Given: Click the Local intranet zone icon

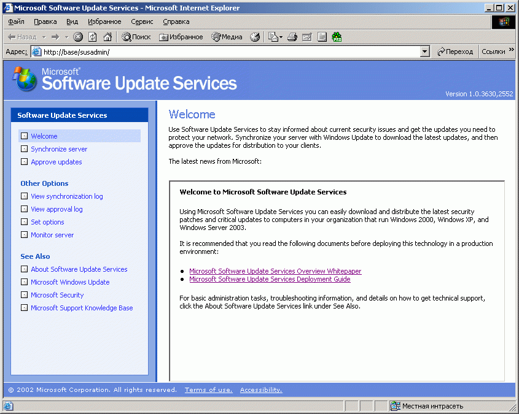Looking at the screenshot, I should point(395,406).
